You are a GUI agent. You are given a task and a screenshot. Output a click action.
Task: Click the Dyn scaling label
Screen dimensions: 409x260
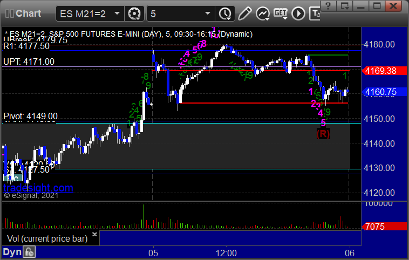coord(12,252)
